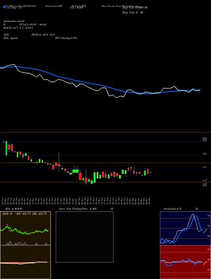Click the blue stochastics chart panel

pos(185,228)
